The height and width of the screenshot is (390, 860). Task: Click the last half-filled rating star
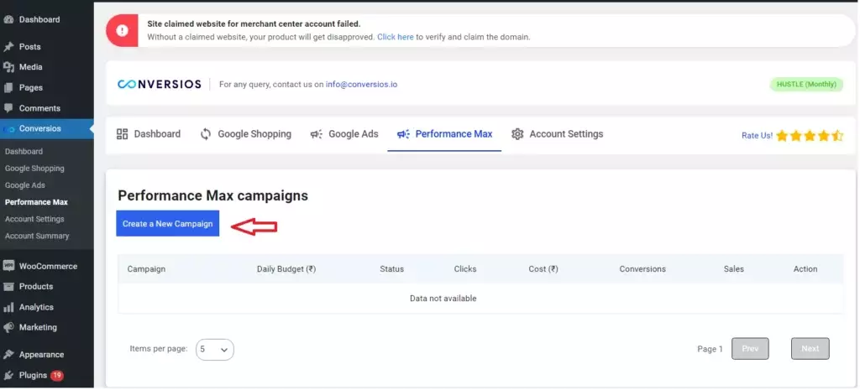[x=837, y=136]
